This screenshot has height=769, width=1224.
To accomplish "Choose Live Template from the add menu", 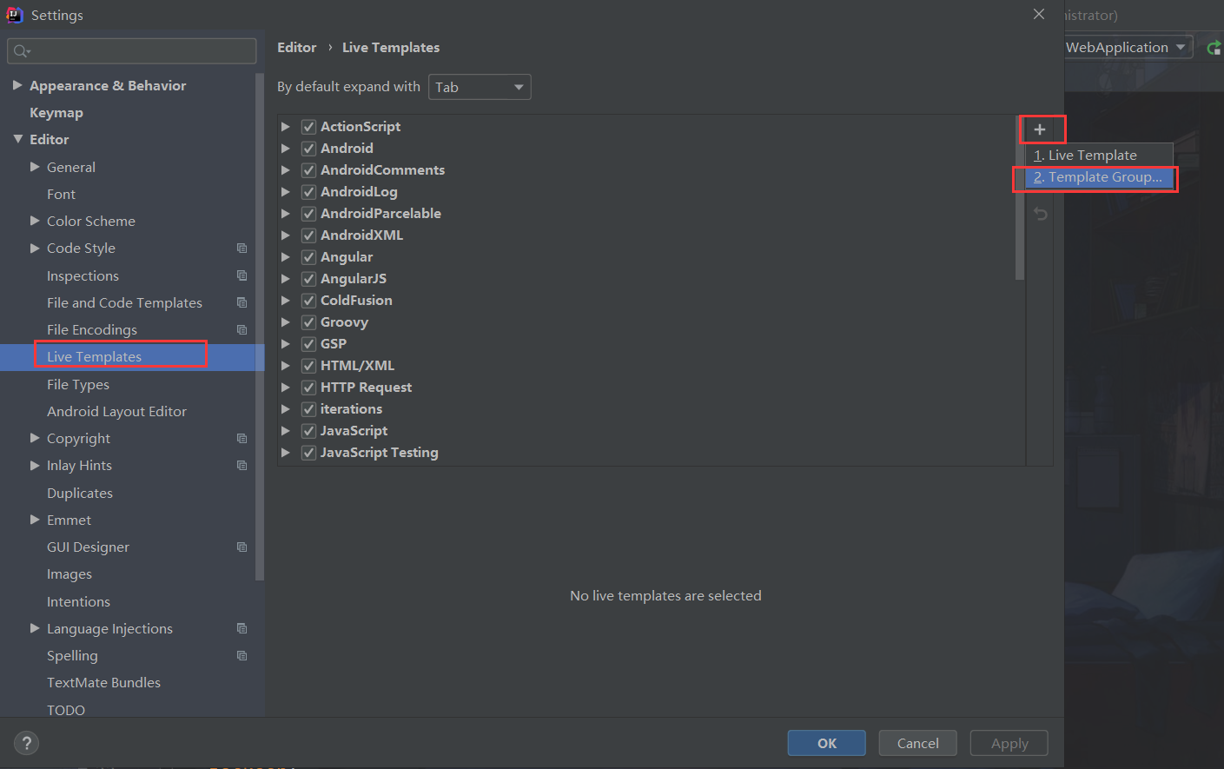I will (x=1099, y=155).
